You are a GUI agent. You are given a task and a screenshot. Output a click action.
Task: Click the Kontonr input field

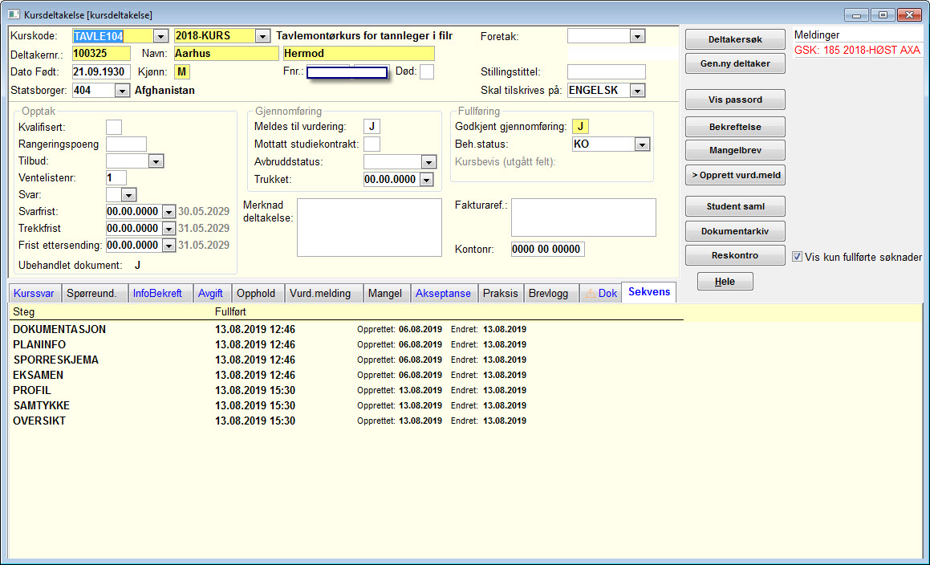click(547, 250)
